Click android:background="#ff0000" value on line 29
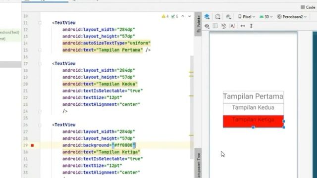This screenshot has width=317, height=178. tap(123, 145)
